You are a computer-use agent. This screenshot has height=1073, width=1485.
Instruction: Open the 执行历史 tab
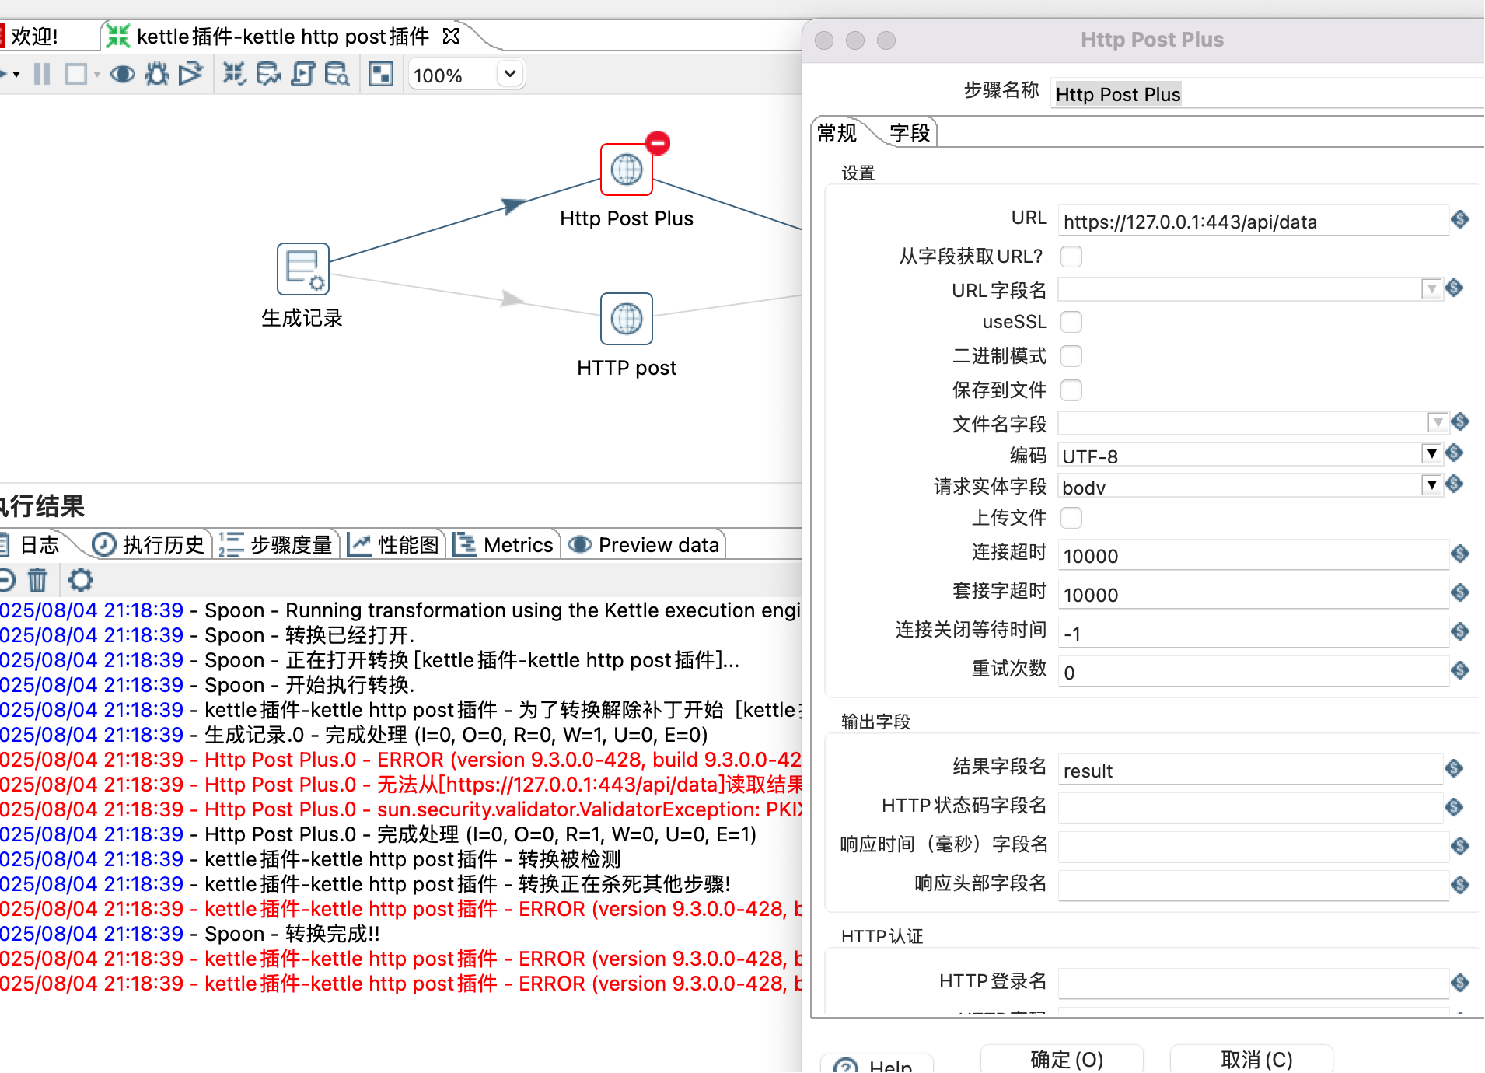[151, 545]
